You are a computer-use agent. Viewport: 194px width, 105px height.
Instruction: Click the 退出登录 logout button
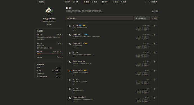[153, 2]
